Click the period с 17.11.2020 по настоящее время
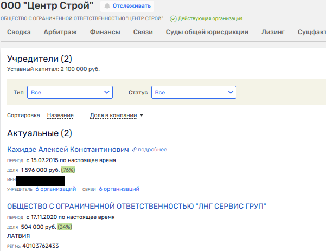Screen dimensions: 326x251 point(71,217)
